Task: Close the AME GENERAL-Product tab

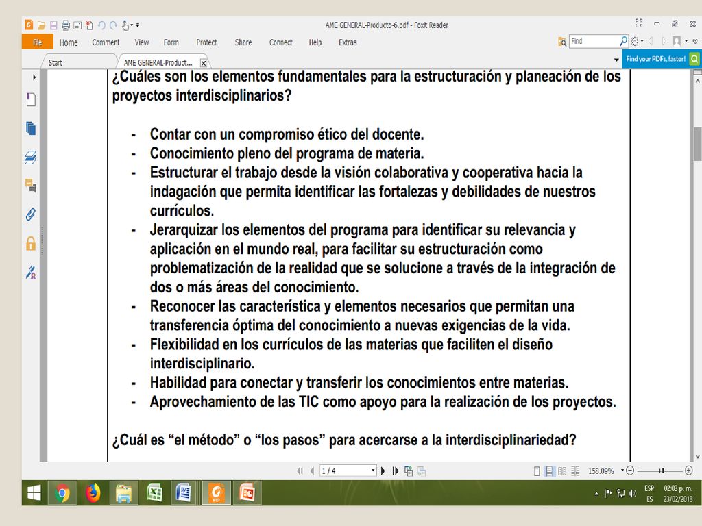Action: pos(203,63)
